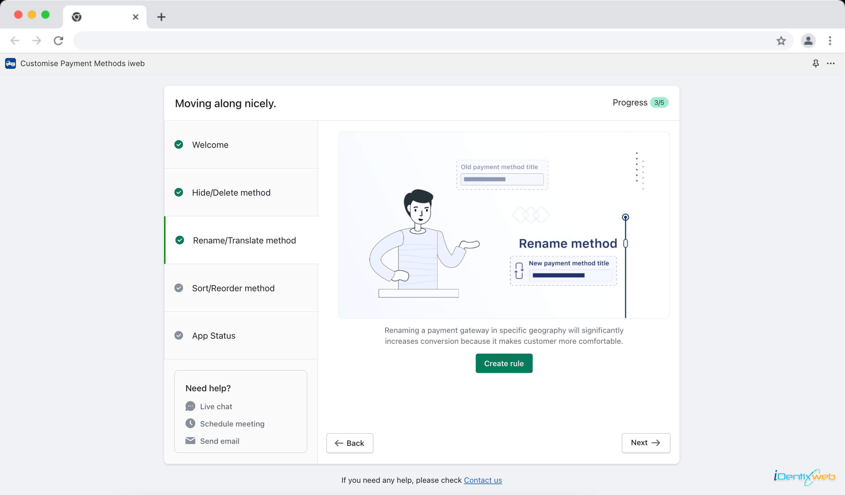The image size is (845, 495).
Task: Select the Rename/Translate method step
Action: [x=241, y=240]
